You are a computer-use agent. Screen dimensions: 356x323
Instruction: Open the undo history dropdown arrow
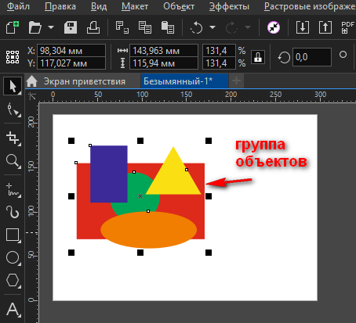point(213,27)
